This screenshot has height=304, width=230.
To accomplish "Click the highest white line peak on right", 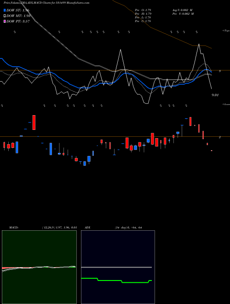I will pyautogui.click(x=199, y=44).
